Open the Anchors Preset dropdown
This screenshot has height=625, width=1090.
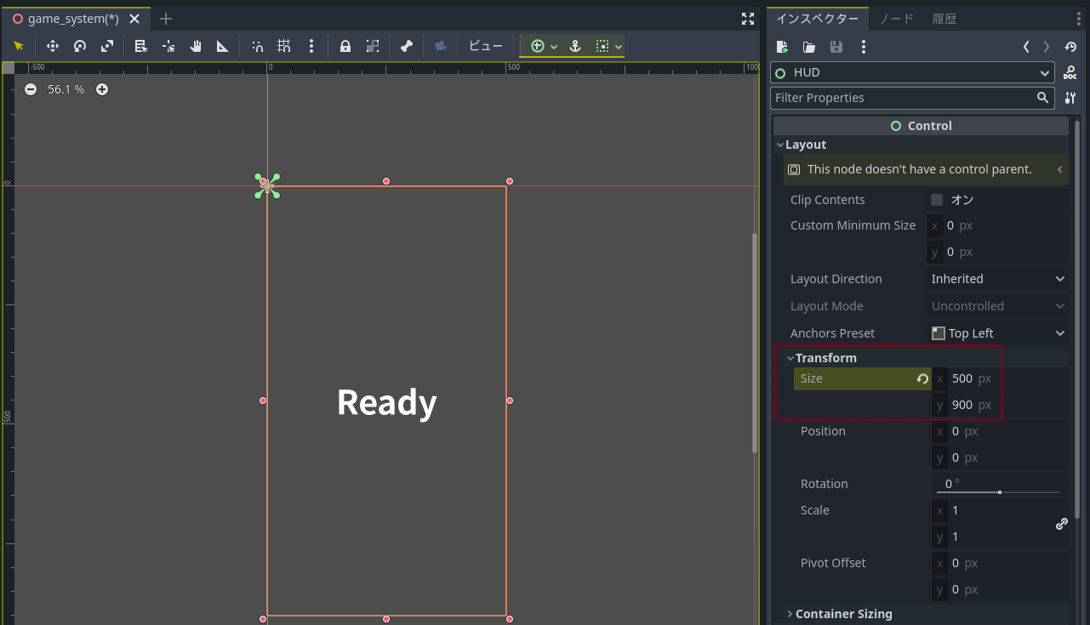click(x=997, y=333)
